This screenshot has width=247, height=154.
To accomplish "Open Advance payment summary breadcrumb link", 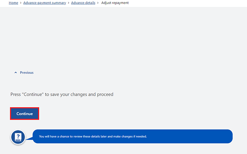I will coord(44,3).
